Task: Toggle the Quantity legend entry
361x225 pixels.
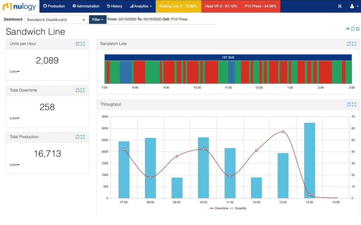Action: (238, 208)
